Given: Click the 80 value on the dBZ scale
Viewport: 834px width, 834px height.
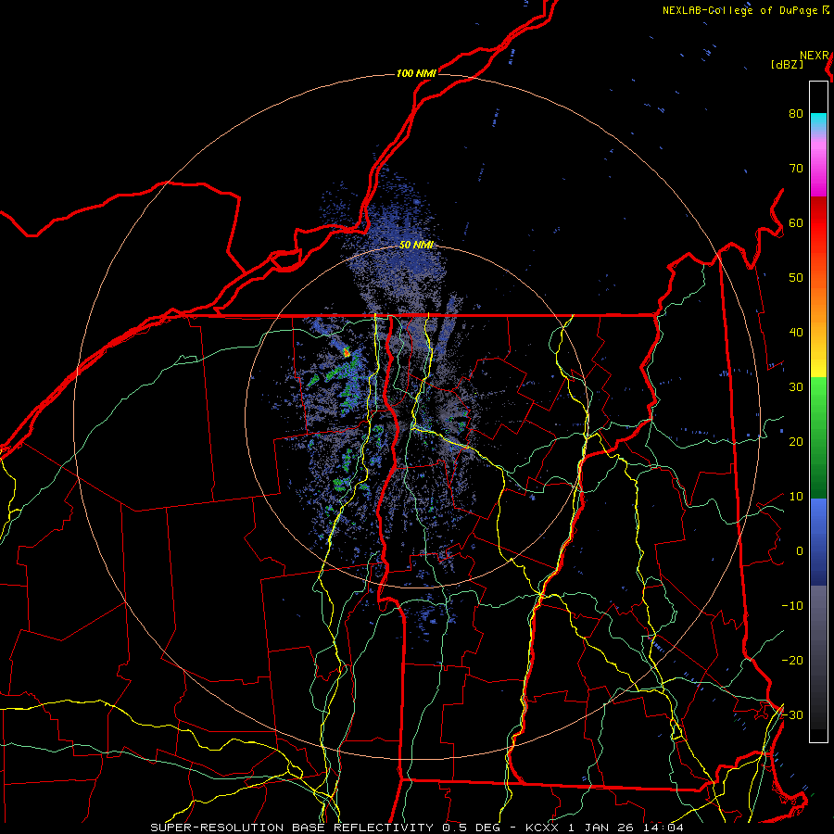Looking at the screenshot, I should click(x=796, y=113).
